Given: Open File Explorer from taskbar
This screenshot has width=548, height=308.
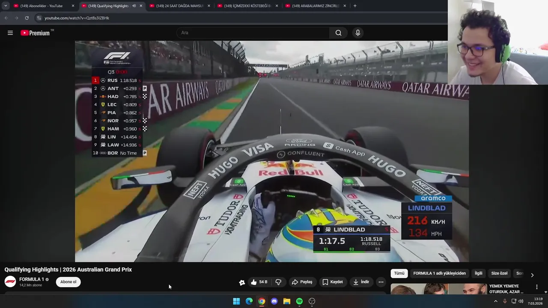Looking at the screenshot, I should [x=287, y=301].
